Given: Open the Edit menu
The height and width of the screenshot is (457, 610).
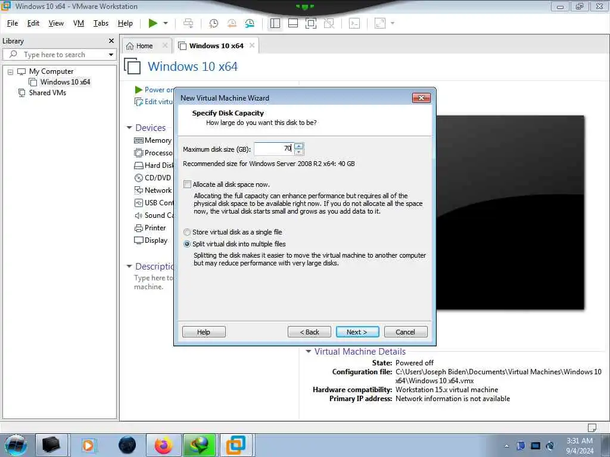Looking at the screenshot, I should pos(33,23).
